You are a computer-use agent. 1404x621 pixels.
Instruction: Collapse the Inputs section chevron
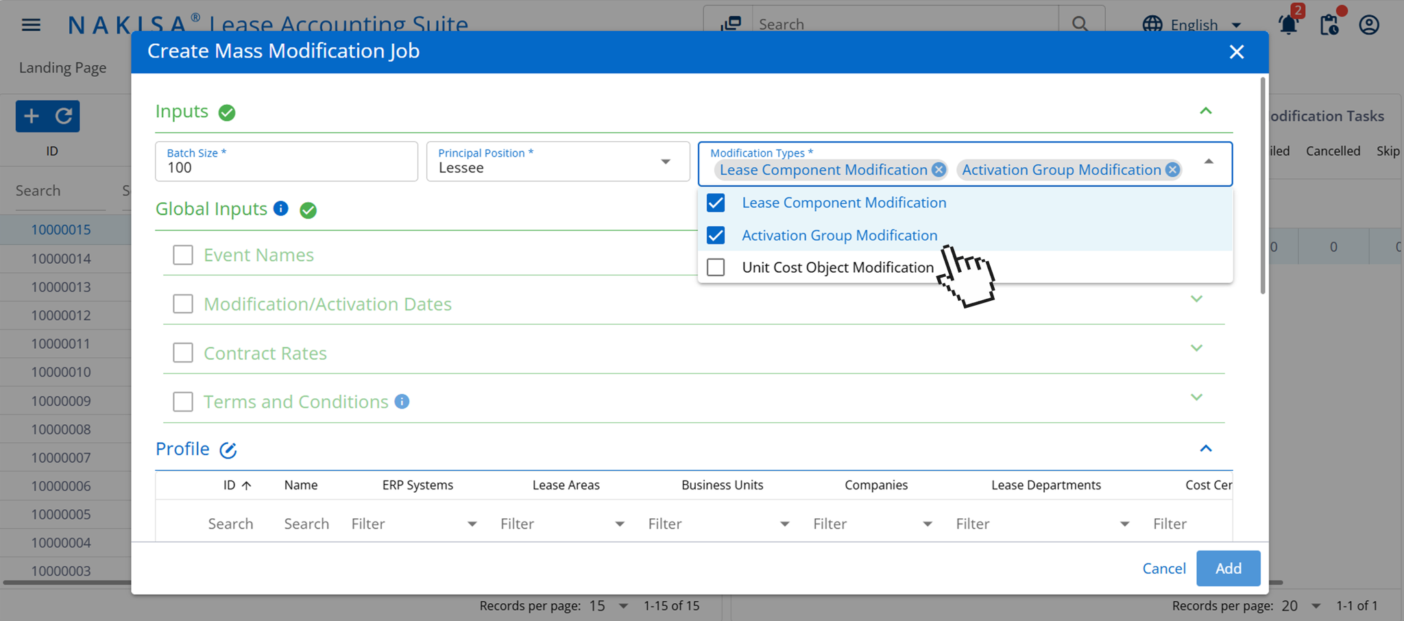1206,110
